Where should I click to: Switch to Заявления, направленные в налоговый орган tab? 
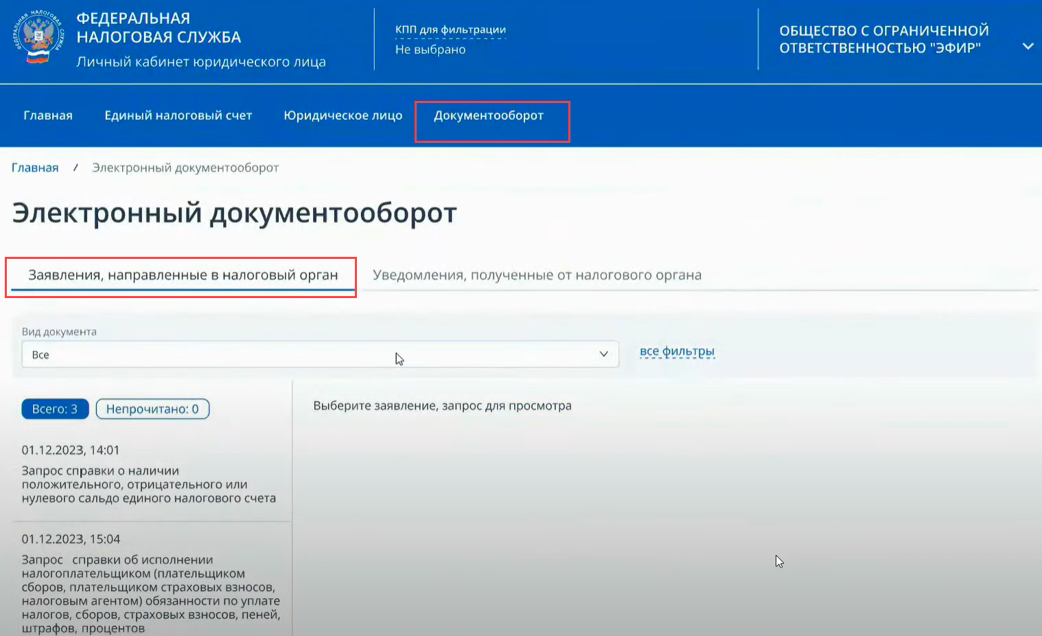[183, 275]
